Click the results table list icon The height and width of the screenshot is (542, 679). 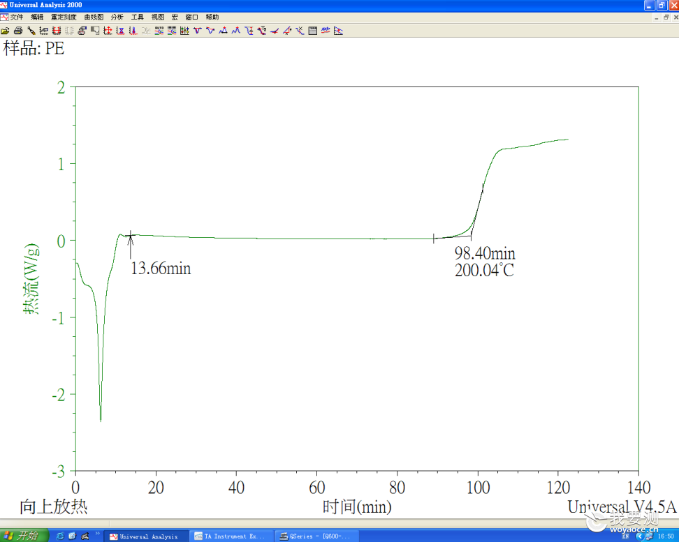coord(313,31)
